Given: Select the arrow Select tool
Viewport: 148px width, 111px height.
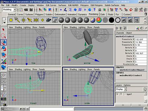Looking at the screenshot, I should [4, 30].
